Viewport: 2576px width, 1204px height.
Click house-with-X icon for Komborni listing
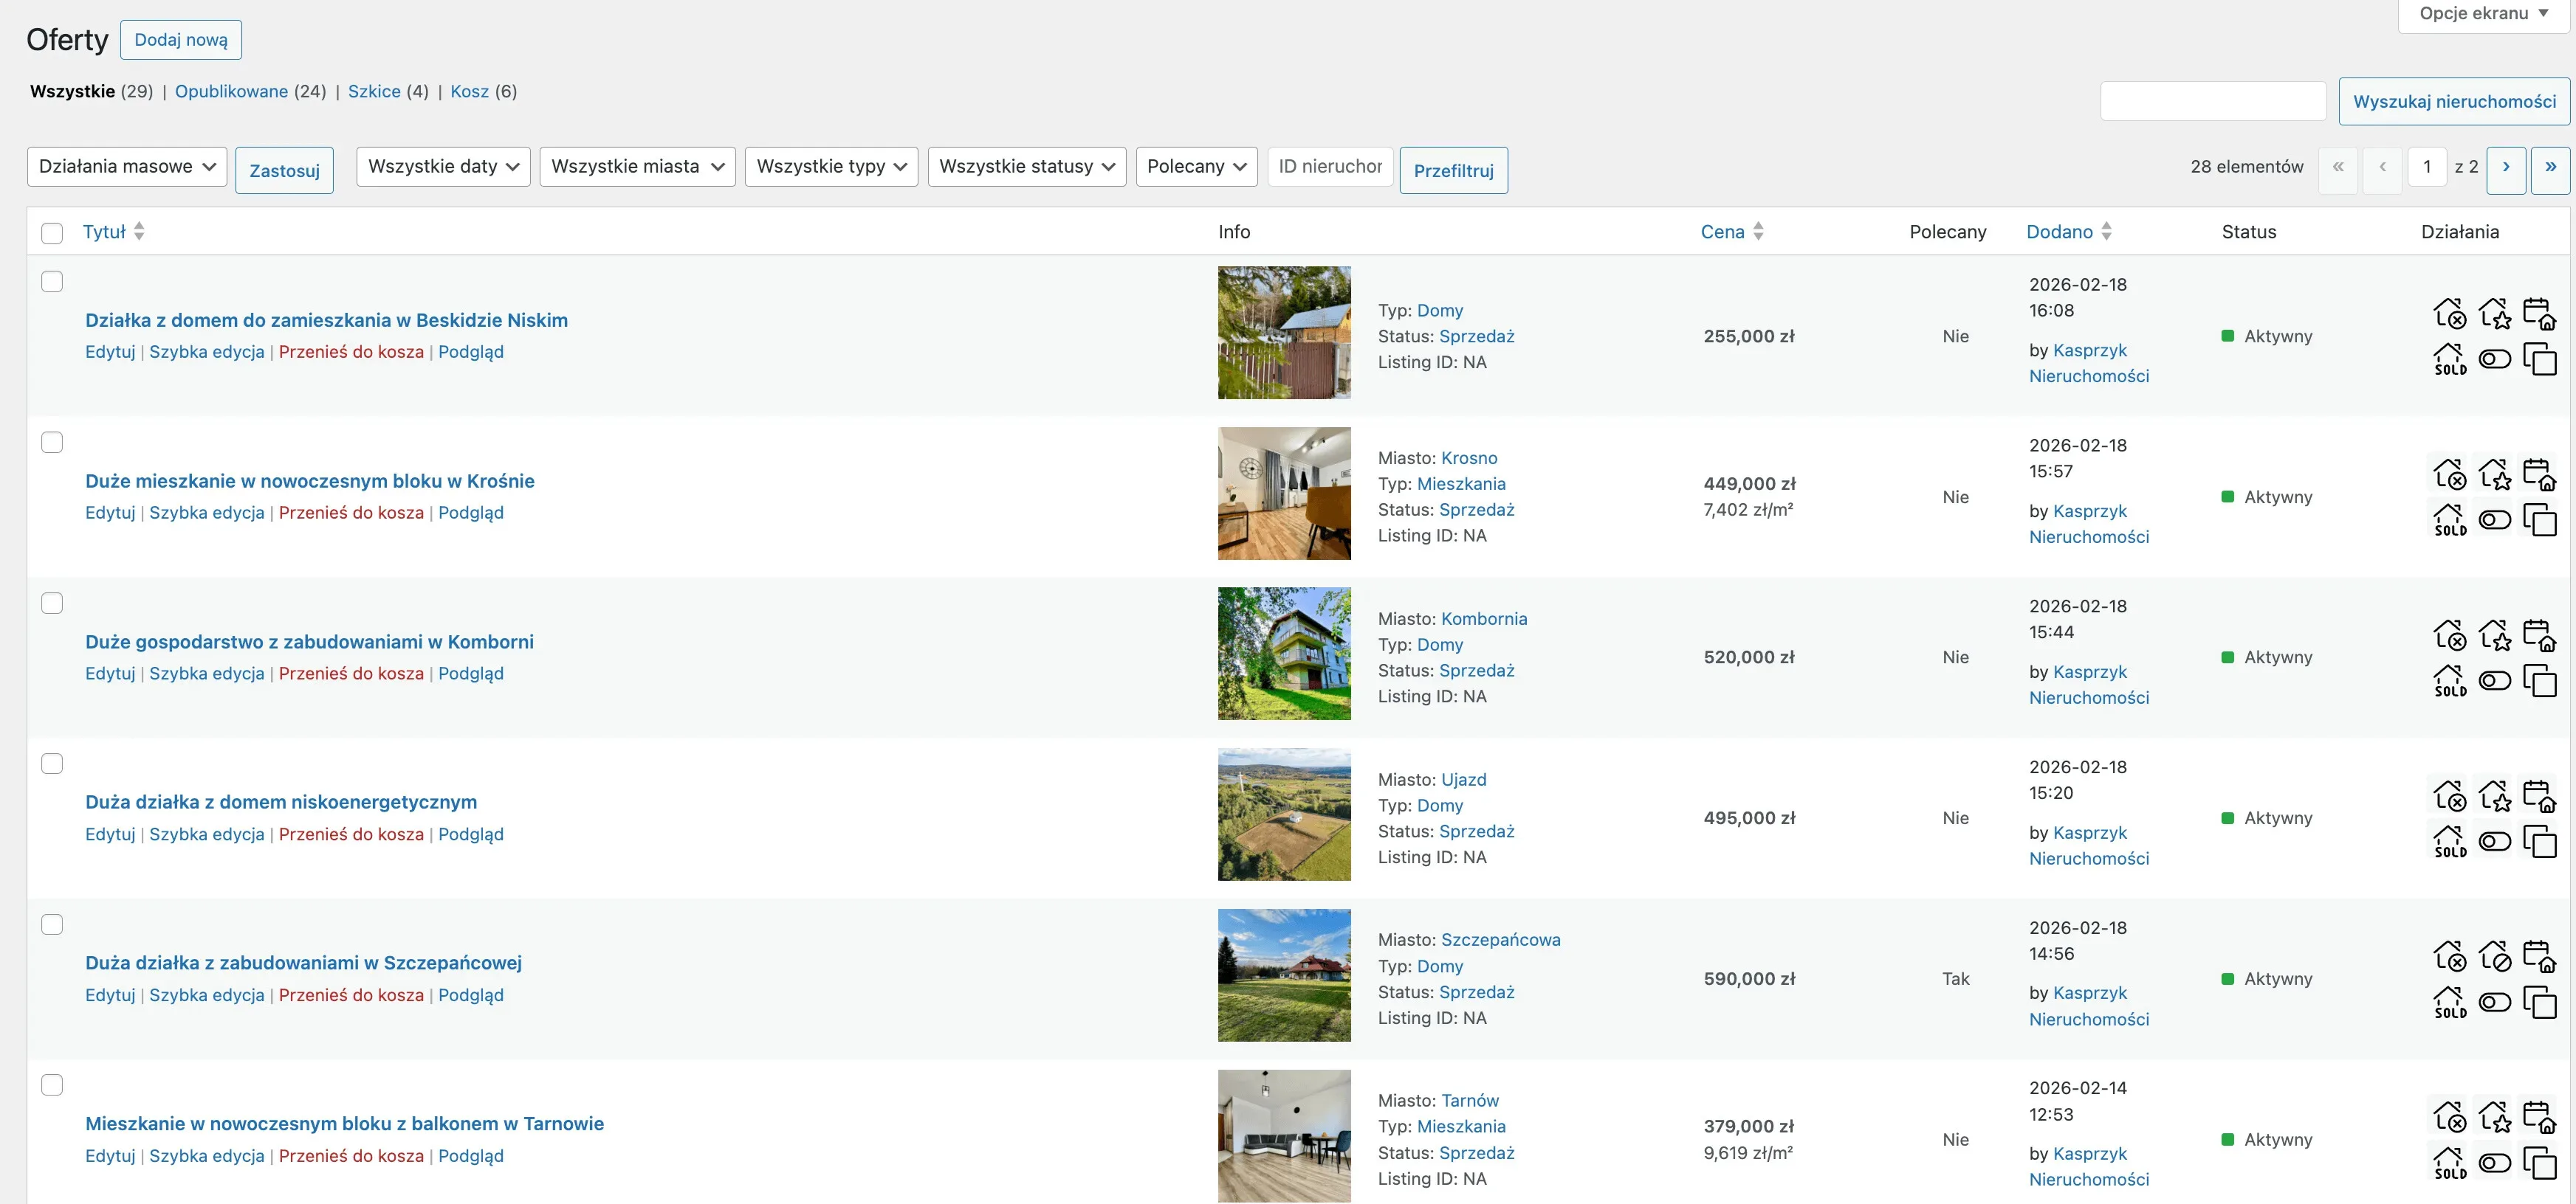(x=2449, y=634)
